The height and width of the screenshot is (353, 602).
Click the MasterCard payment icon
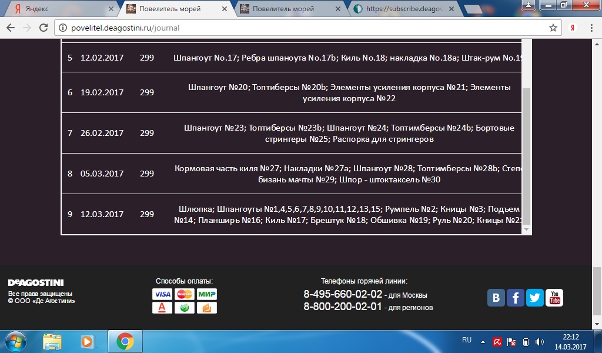point(185,294)
